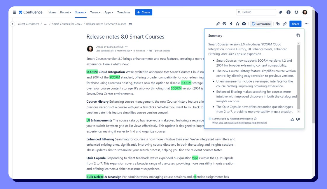
Task: Click the UI Enhancements heading
Action: coord(99,120)
